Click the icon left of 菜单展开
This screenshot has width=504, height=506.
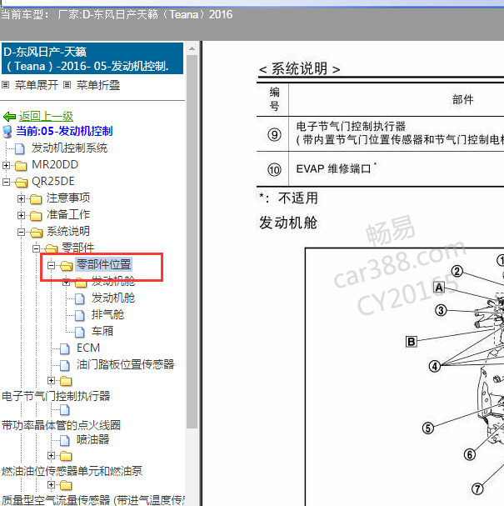[x=5, y=85]
